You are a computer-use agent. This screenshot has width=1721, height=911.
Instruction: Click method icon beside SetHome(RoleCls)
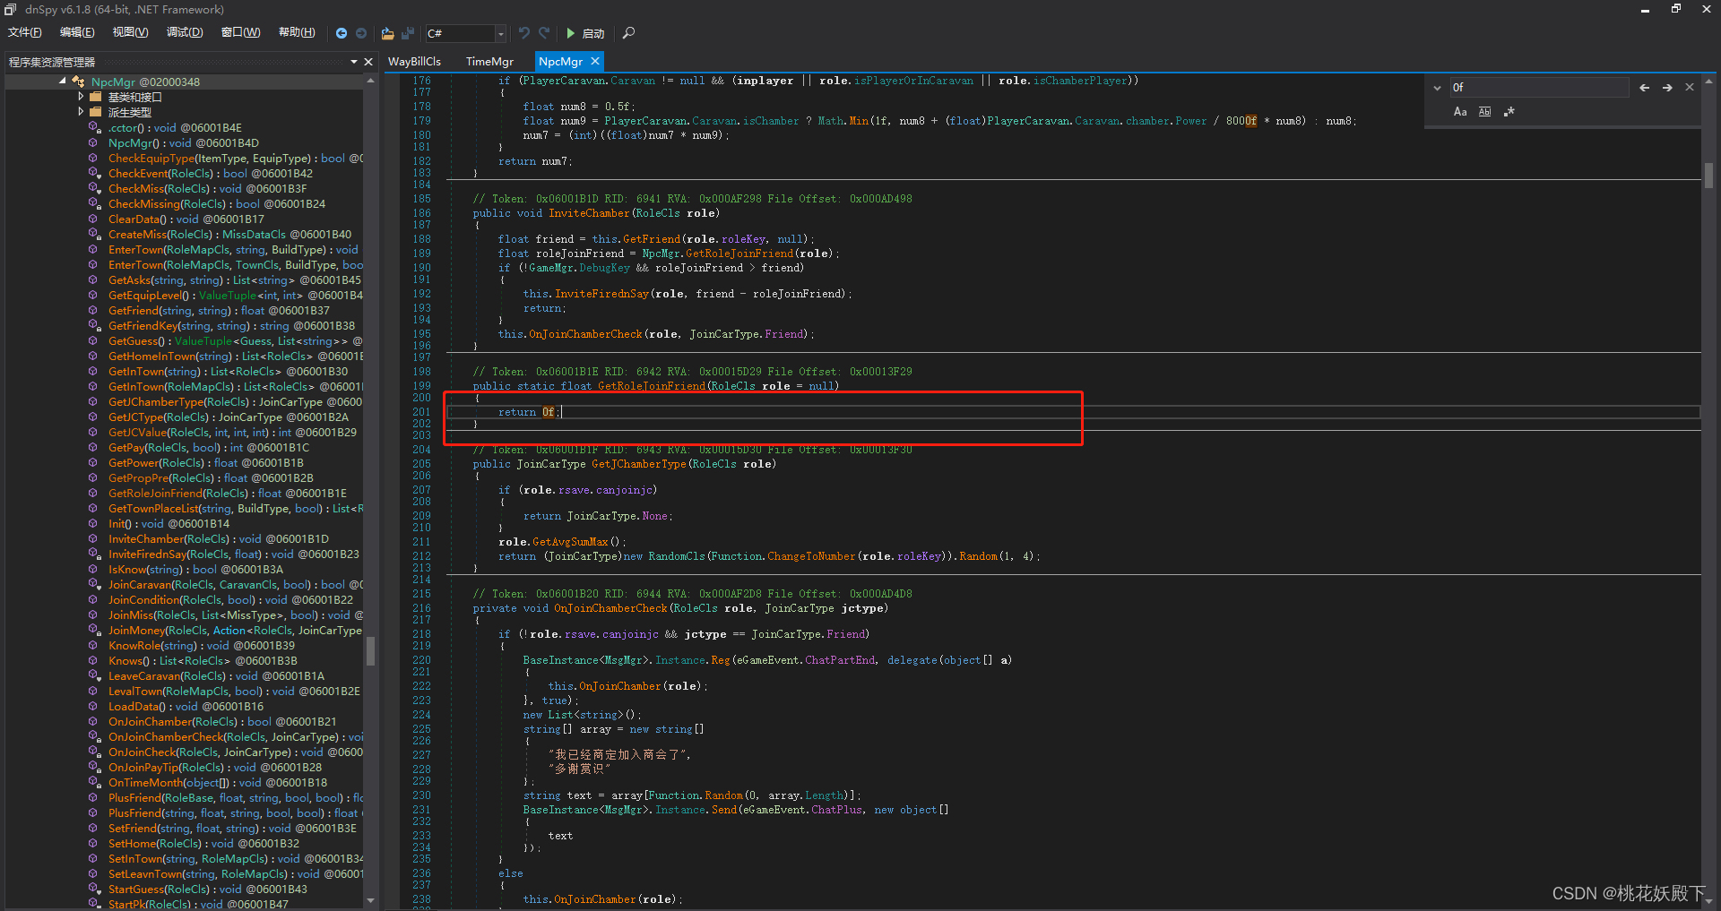click(94, 844)
